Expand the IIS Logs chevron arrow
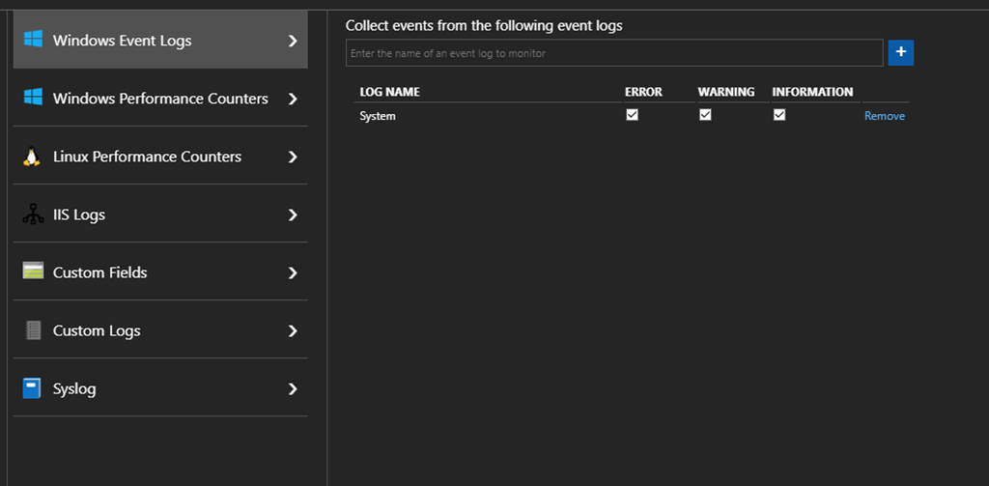The image size is (989, 486). coord(293,214)
